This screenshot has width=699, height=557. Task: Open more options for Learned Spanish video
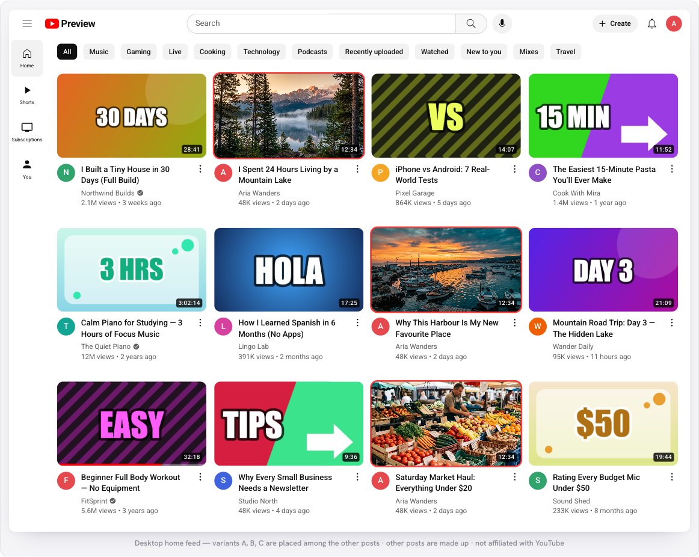(x=357, y=322)
